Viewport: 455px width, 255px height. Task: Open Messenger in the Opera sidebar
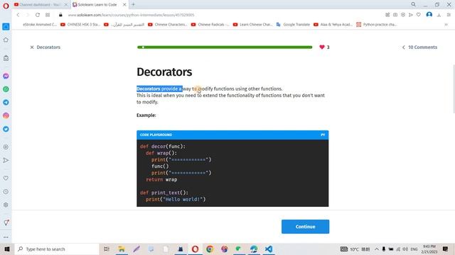point(6,76)
